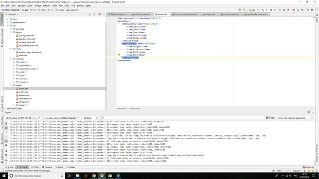Open the File menu
The width and height of the screenshot is (319, 179).
click(2, 5)
